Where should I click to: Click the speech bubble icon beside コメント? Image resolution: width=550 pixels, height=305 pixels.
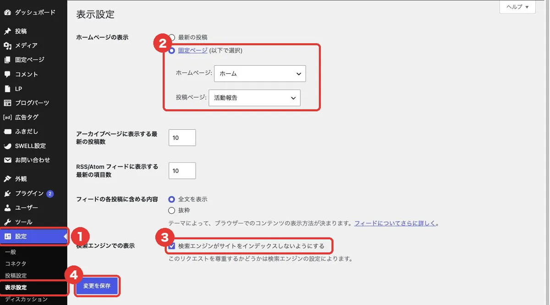(x=7, y=74)
